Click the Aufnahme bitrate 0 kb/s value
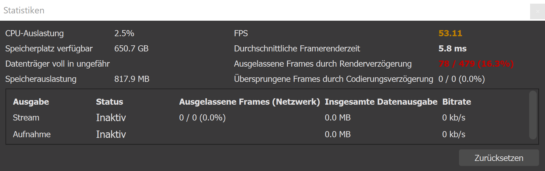Image resolution: width=545 pixels, height=171 pixels. [x=454, y=134]
